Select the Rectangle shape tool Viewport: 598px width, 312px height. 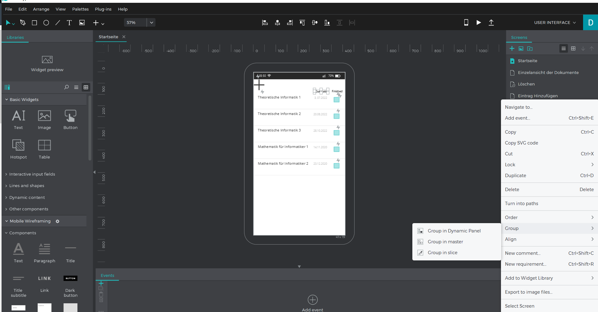[x=35, y=23]
